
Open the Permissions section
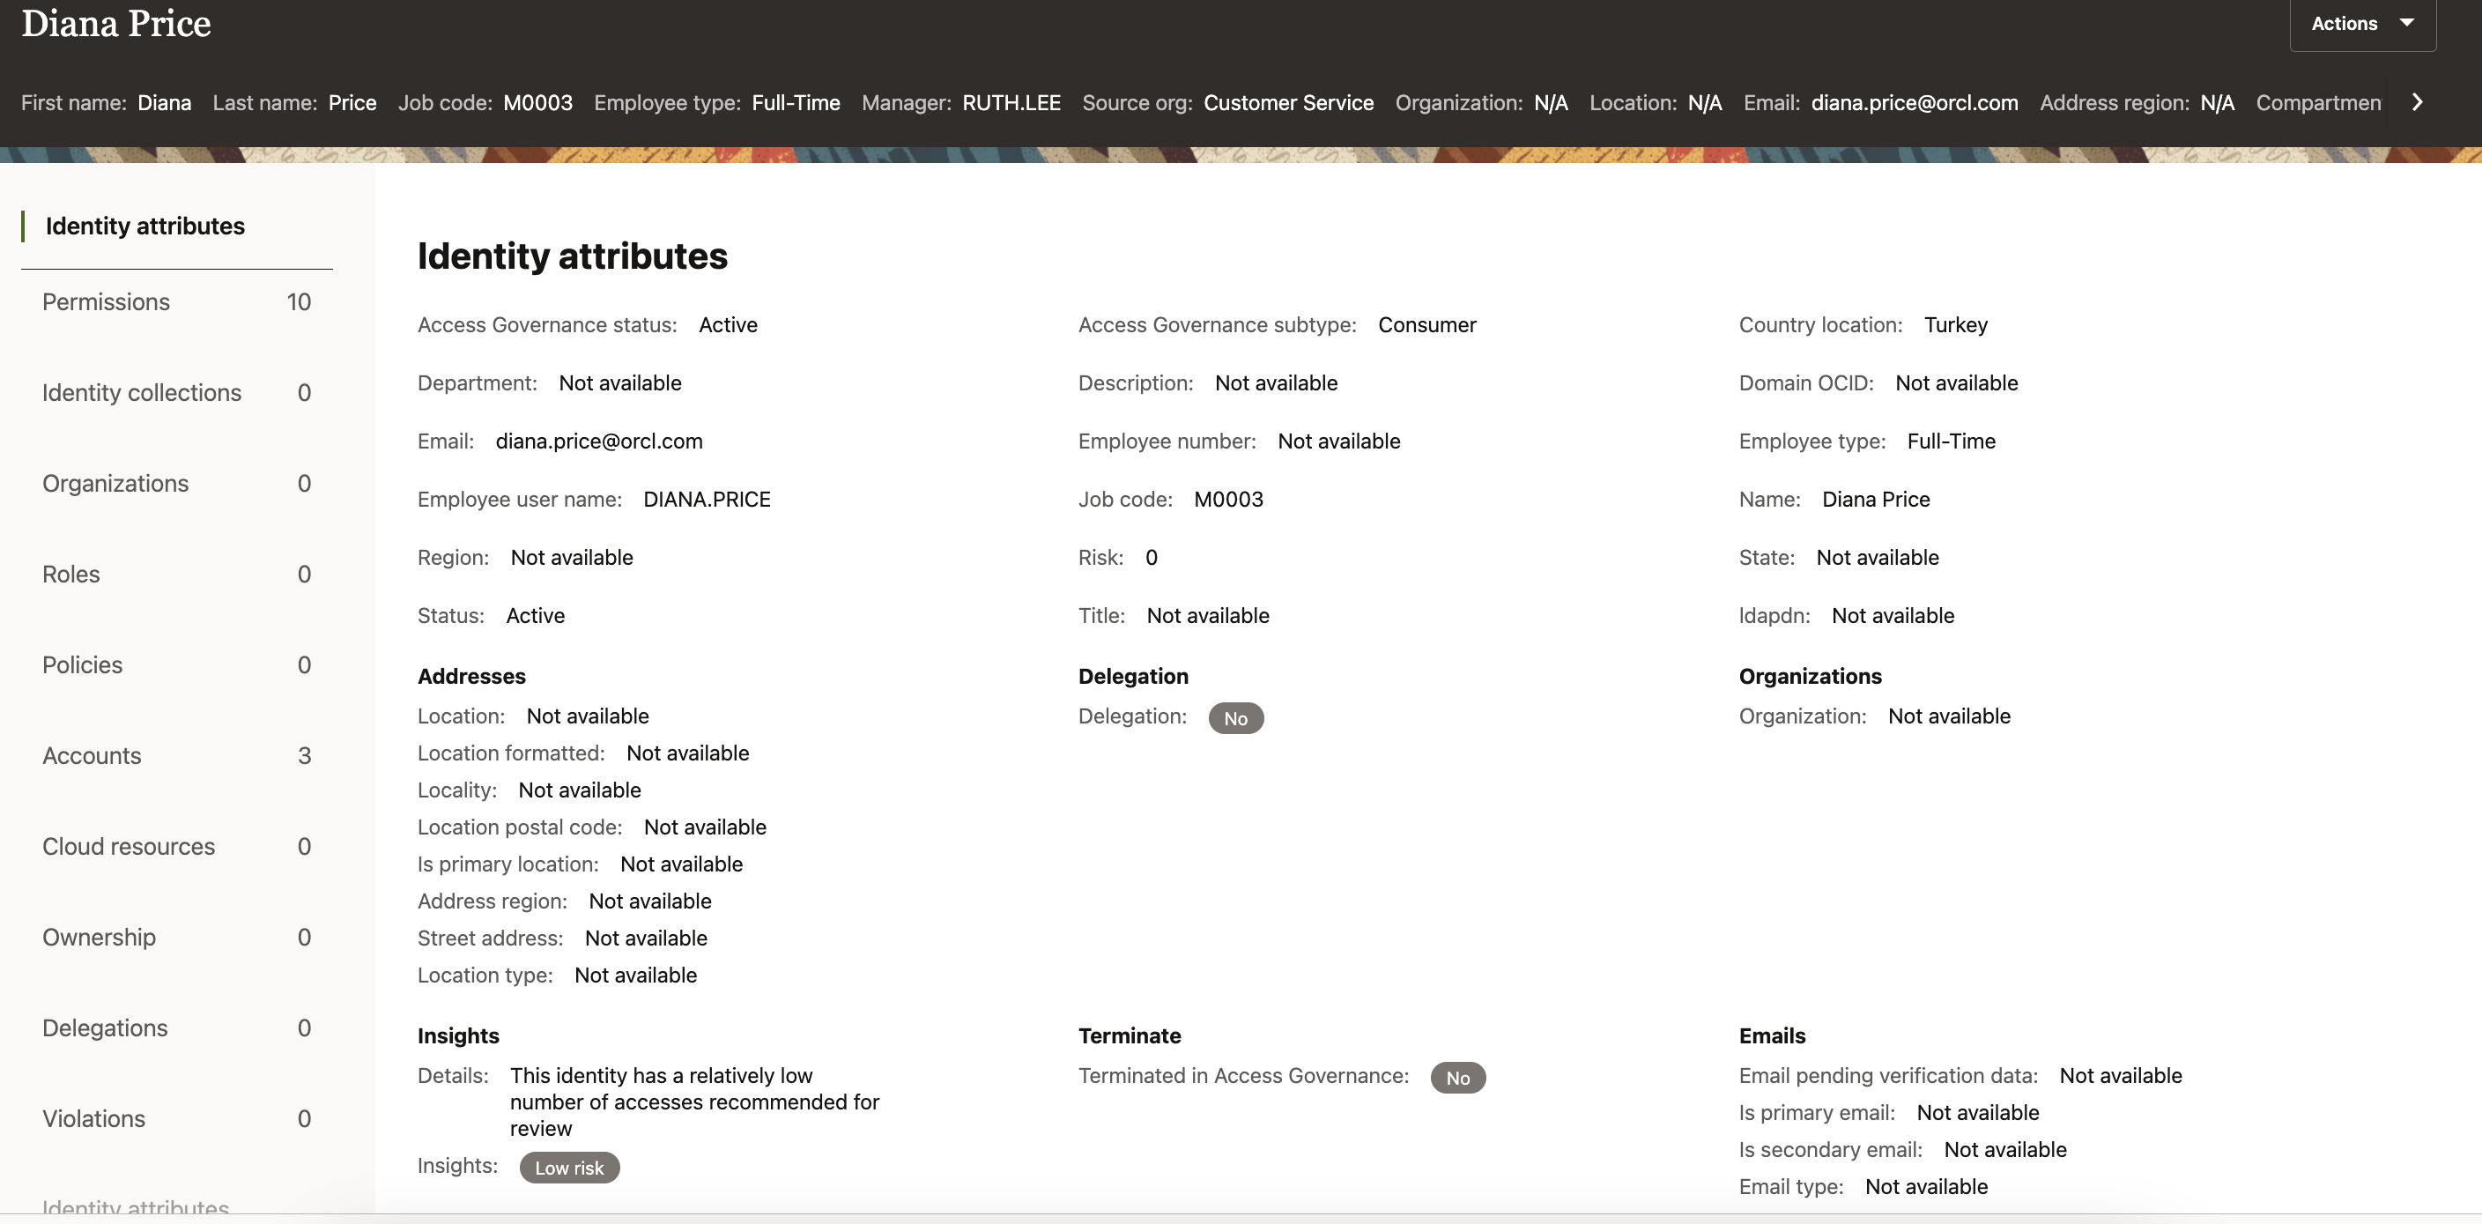[x=106, y=301]
